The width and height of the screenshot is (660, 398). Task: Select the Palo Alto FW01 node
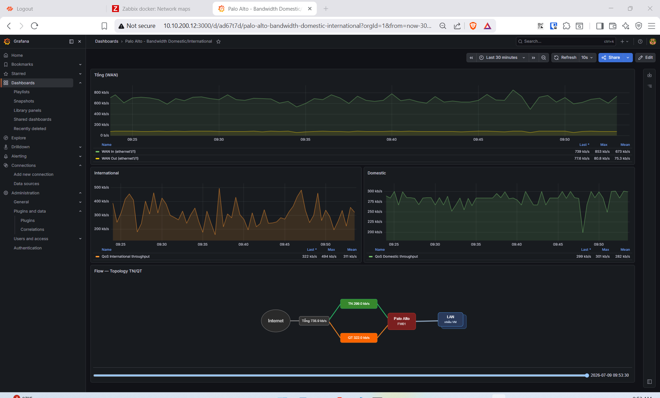click(x=401, y=321)
